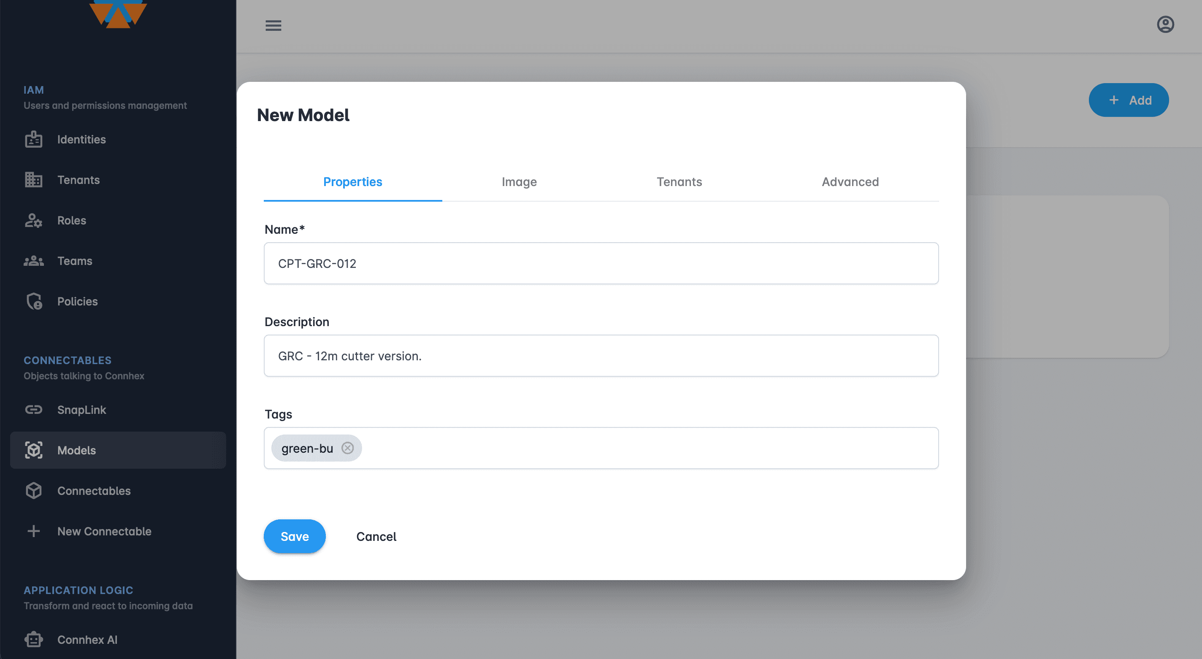The image size is (1202, 659).
Task: Switch to the Properties tab
Action: click(x=353, y=182)
